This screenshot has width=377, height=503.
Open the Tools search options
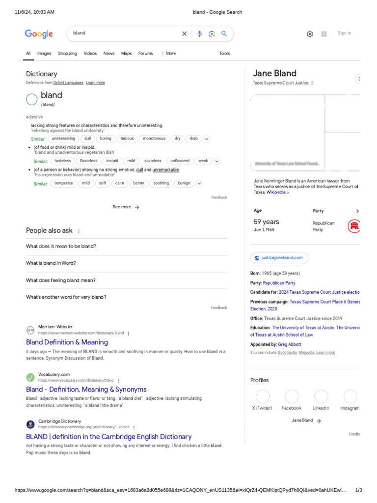pos(224,54)
